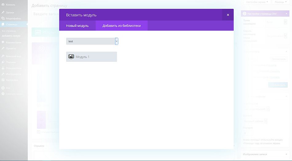
Task: Expand the Настройки экрана dropdown
Action: click(x=257, y=2)
